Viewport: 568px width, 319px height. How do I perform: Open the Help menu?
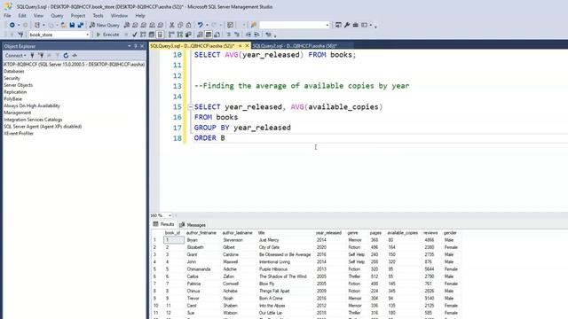pos(140,16)
